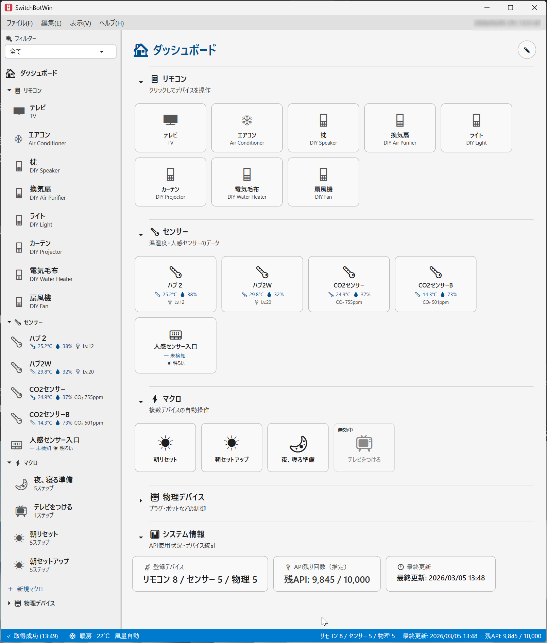Open the テレビ remote card
The image size is (547, 643).
(x=170, y=128)
